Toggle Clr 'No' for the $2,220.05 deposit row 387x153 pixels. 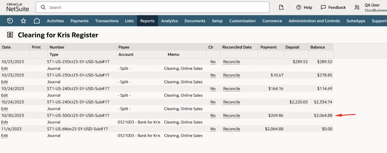213,102
